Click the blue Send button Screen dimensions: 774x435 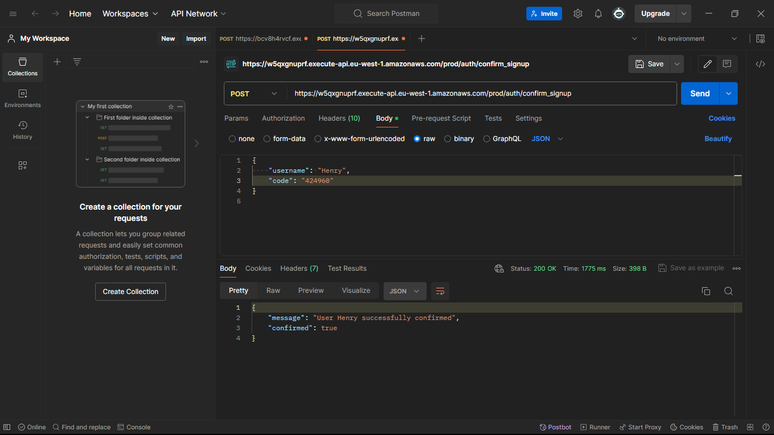click(x=700, y=93)
